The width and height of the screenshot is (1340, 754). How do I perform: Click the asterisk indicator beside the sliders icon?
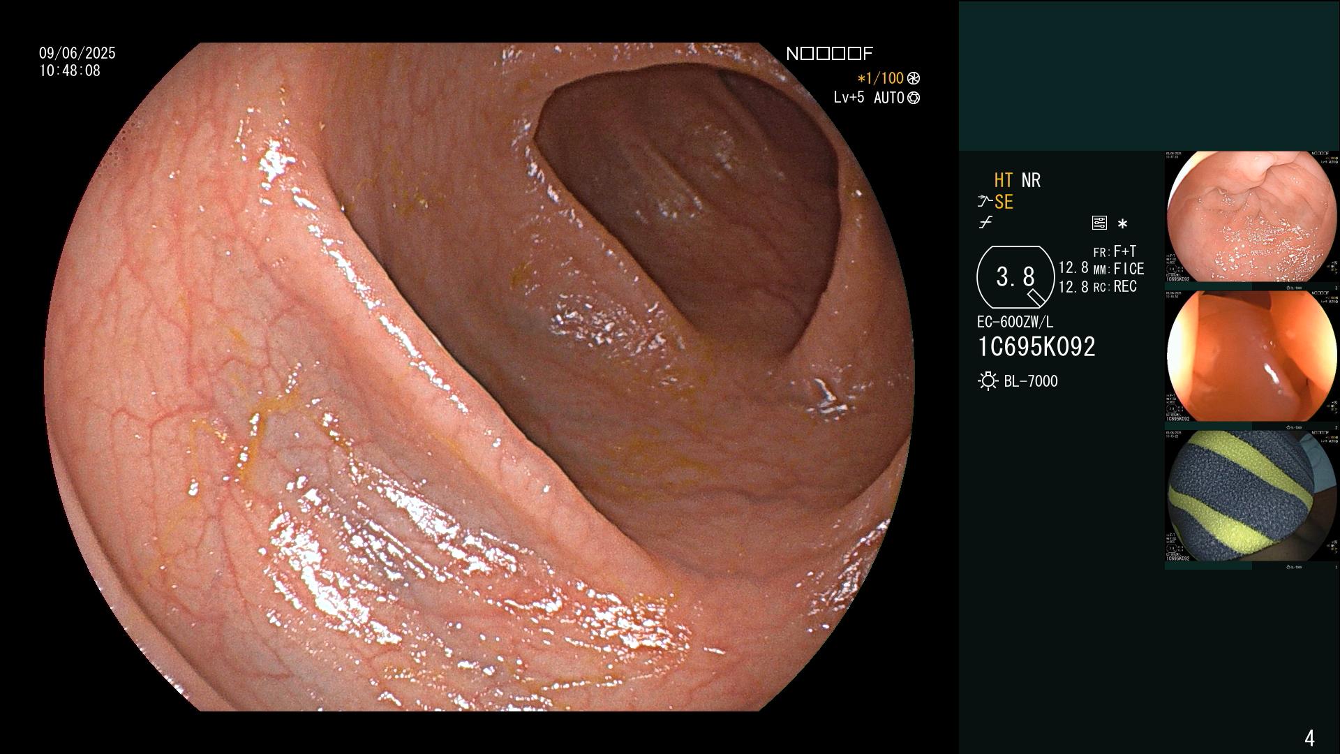[1122, 224]
